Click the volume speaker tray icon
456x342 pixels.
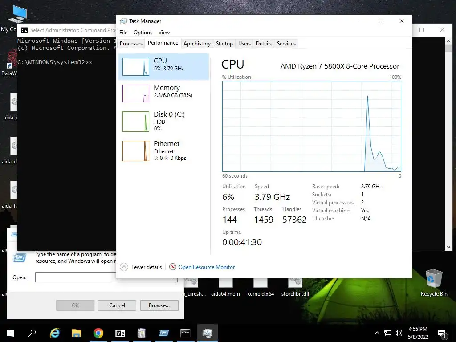(x=399, y=333)
